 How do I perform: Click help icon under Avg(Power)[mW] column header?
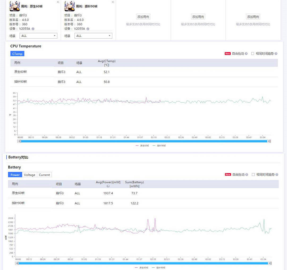pyautogui.click(x=108, y=186)
